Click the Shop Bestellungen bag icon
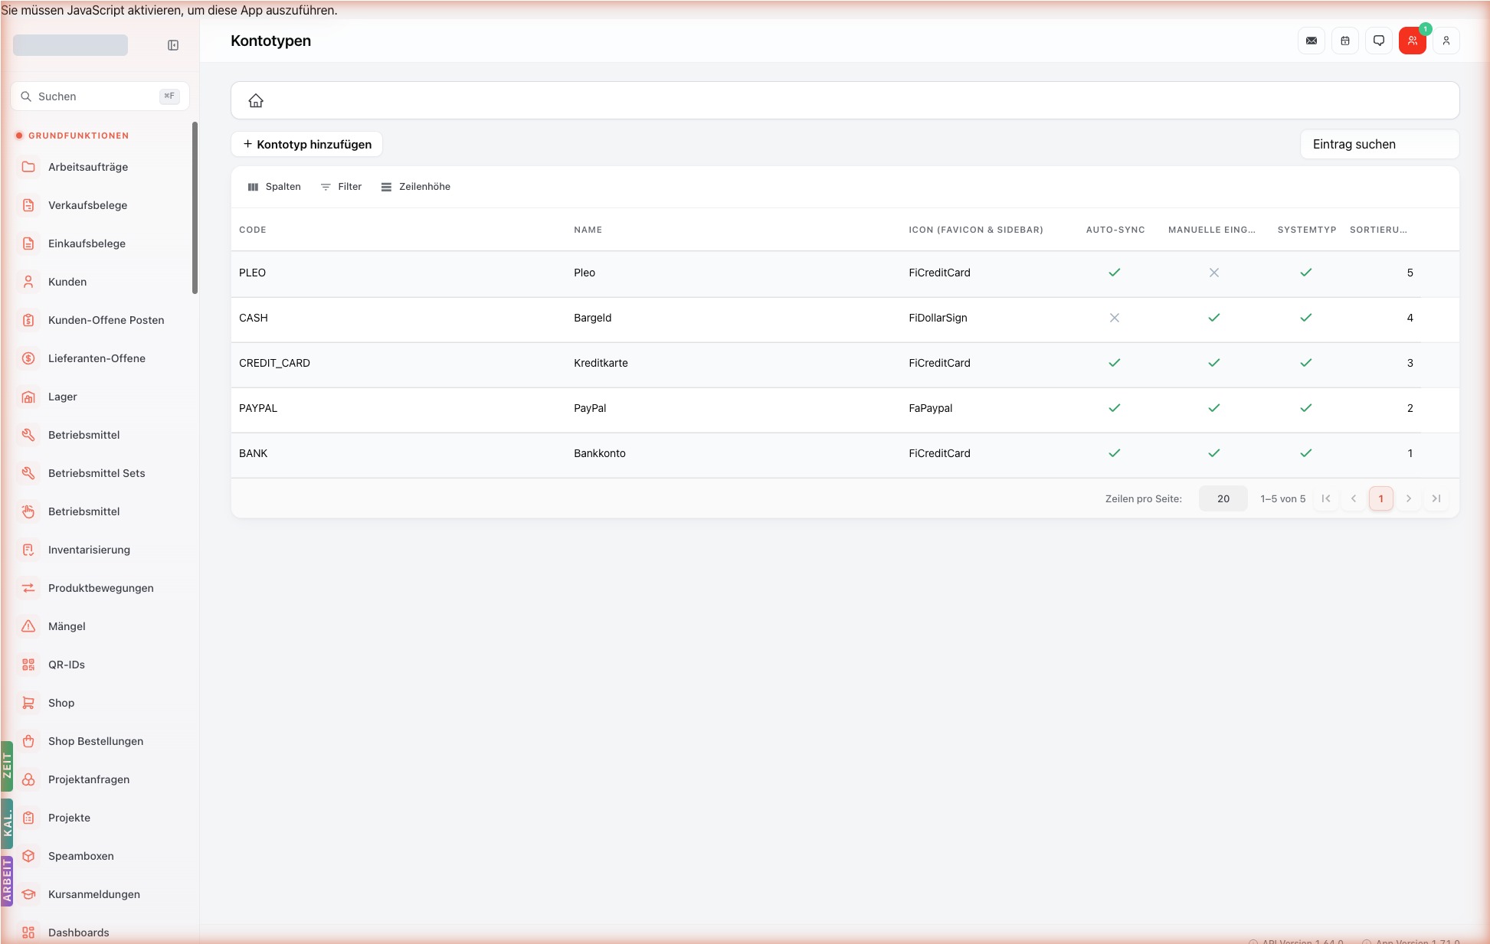The width and height of the screenshot is (1490, 944). (28, 741)
